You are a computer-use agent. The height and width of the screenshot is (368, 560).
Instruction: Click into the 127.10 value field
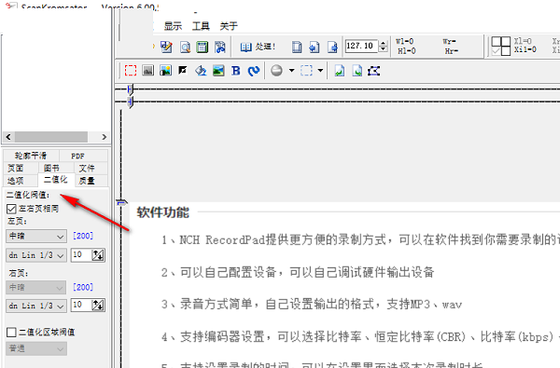point(361,46)
